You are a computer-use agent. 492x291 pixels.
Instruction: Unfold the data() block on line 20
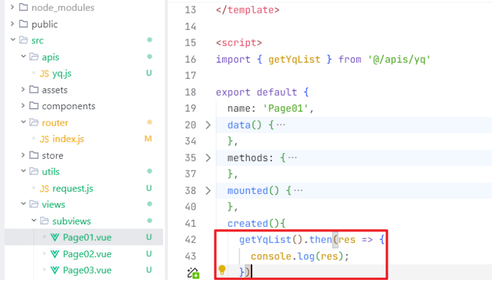coord(208,125)
